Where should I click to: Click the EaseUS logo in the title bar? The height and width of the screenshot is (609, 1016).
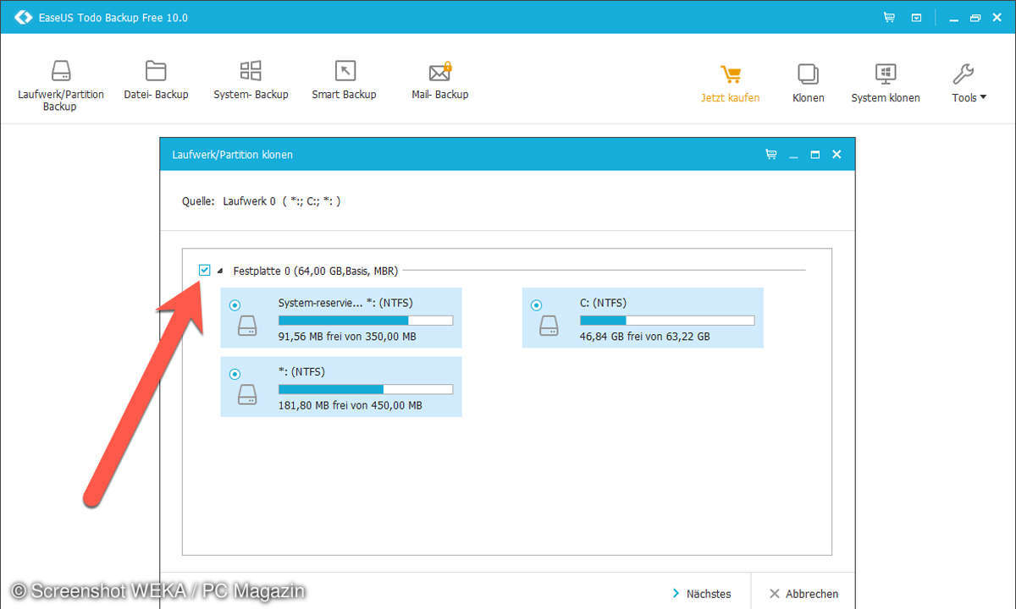23,17
